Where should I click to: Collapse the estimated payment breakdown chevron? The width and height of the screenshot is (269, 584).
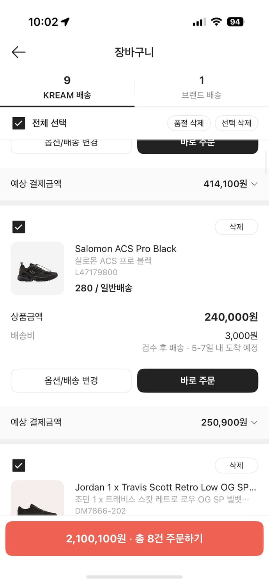[254, 184]
